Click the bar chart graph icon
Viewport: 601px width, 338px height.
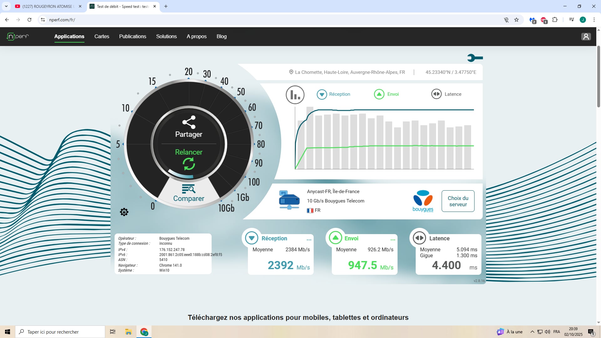point(295,95)
